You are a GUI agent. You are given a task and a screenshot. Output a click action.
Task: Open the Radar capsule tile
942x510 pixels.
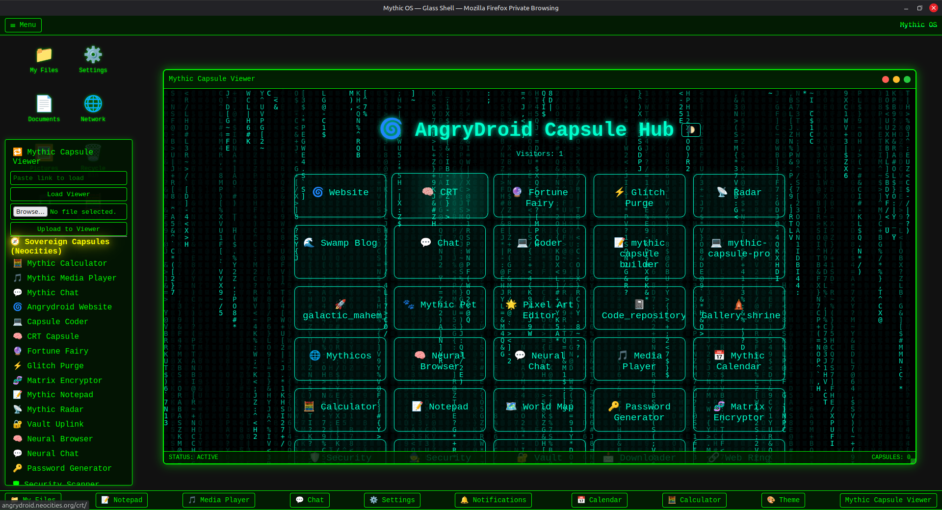point(738,195)
